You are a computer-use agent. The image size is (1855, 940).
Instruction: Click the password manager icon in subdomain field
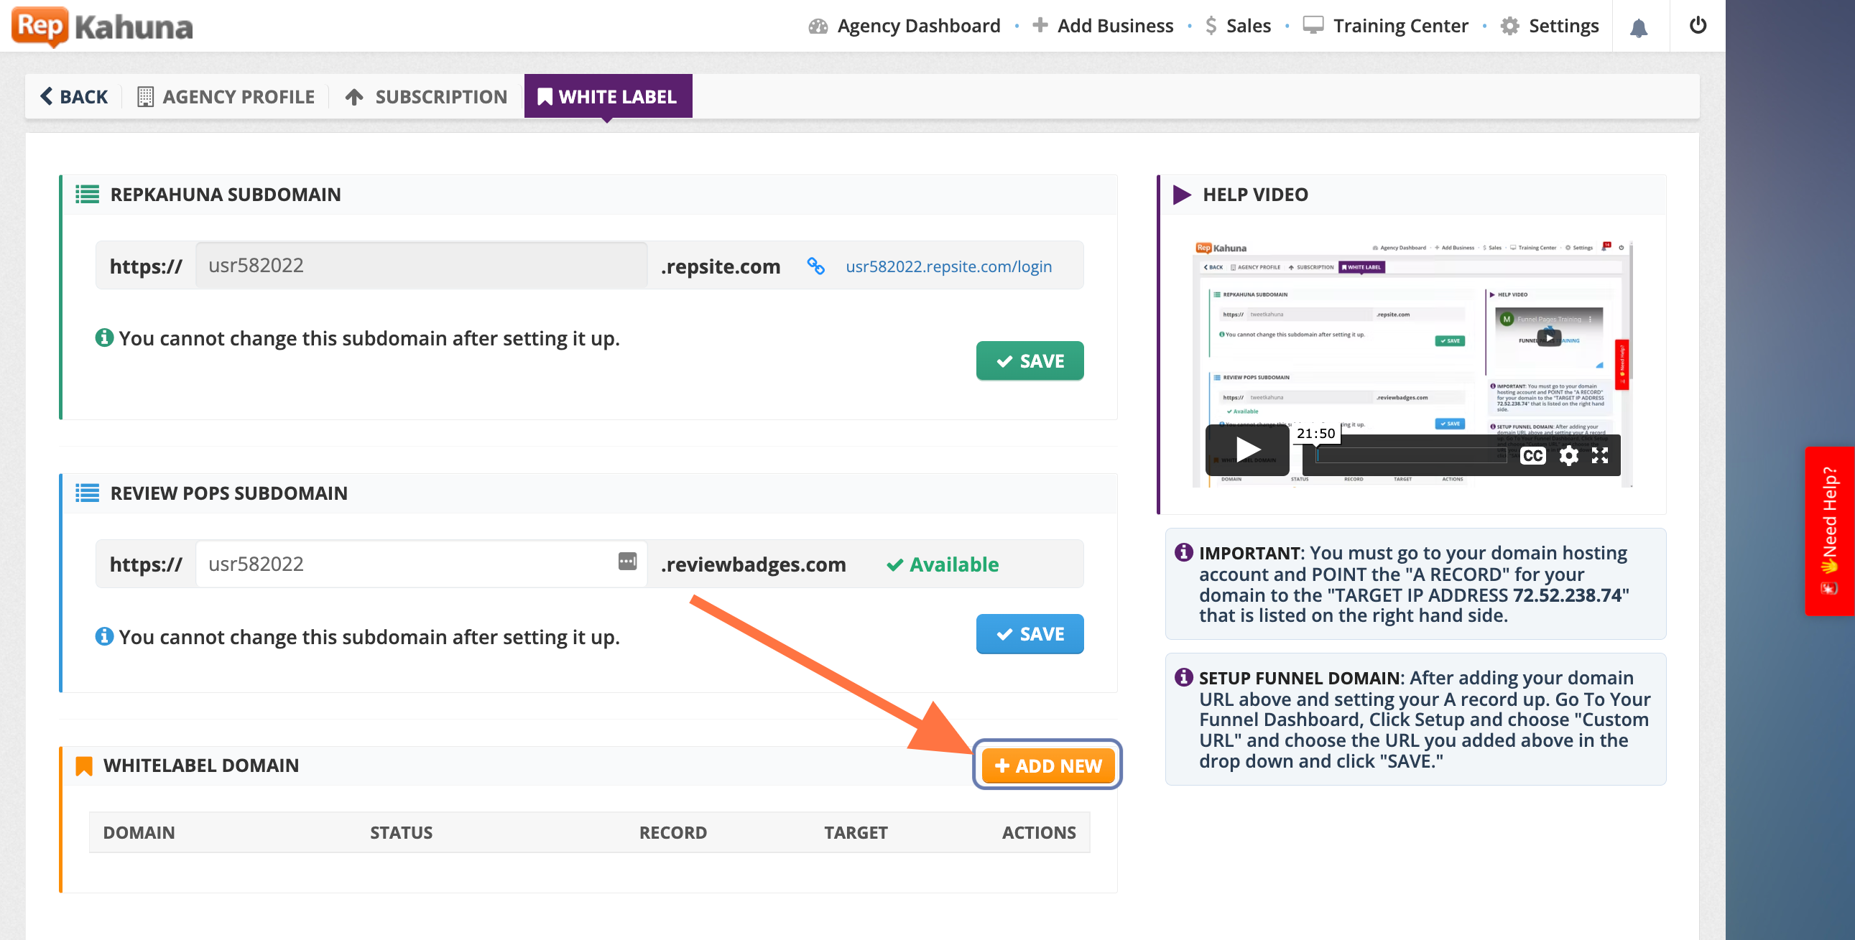point(627,562)
